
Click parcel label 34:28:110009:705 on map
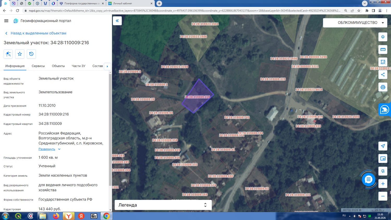pos(237,117)
